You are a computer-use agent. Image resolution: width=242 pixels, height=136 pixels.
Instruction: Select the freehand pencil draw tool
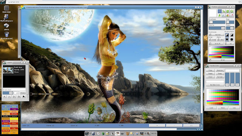[x=220, y=11]
